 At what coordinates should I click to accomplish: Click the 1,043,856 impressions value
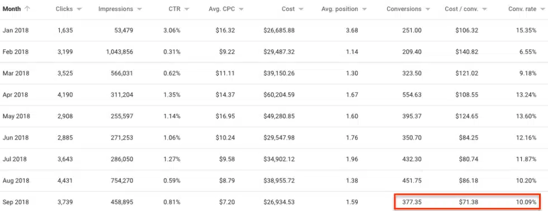(x=120, y=52)
